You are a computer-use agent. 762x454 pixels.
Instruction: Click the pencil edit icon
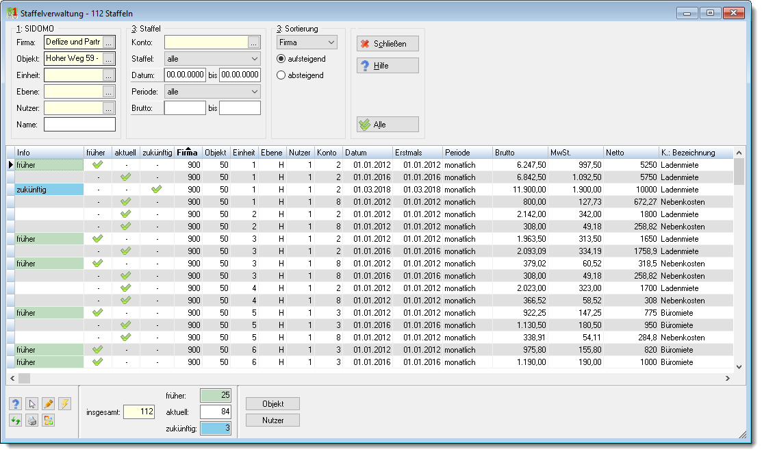48,404
